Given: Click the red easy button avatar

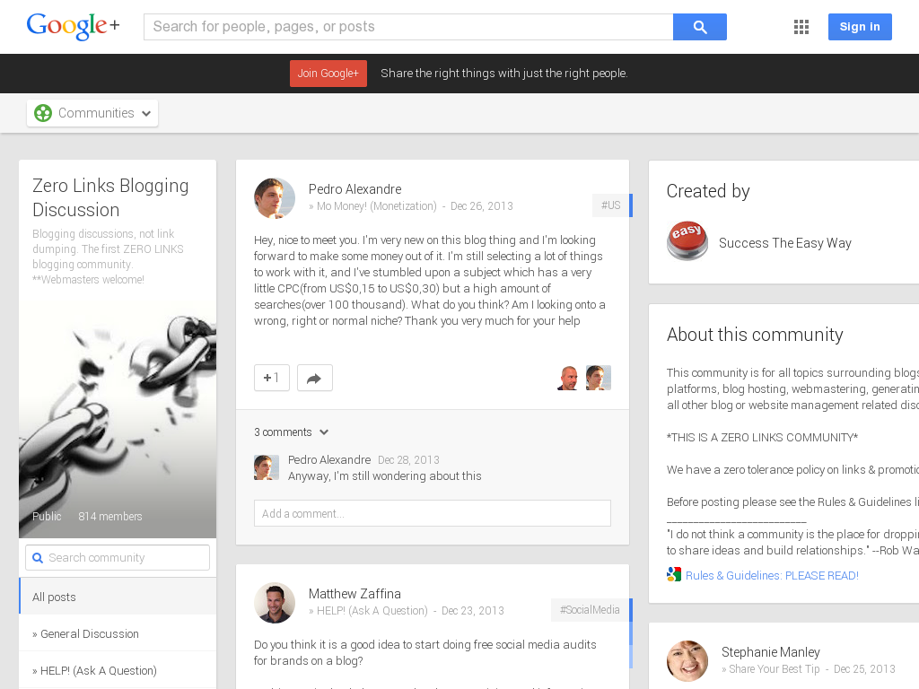Looking at the screenshot, I should [687, 240].
